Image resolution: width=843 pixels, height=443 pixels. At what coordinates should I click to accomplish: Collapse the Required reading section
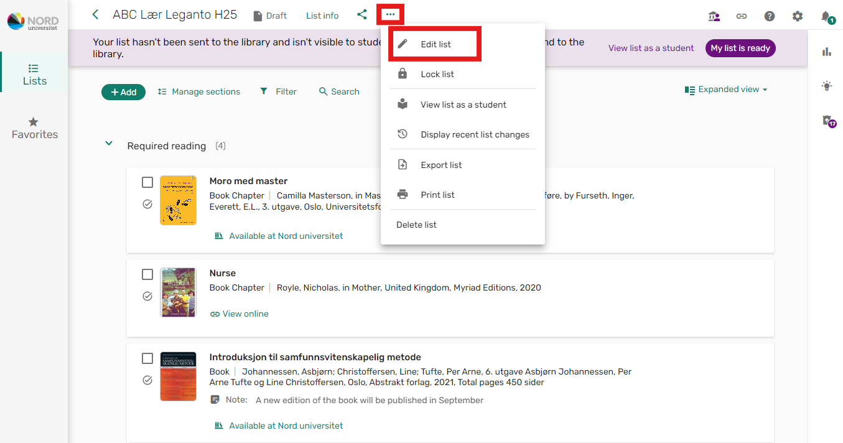pyautogui.click(x=109, y=144)
